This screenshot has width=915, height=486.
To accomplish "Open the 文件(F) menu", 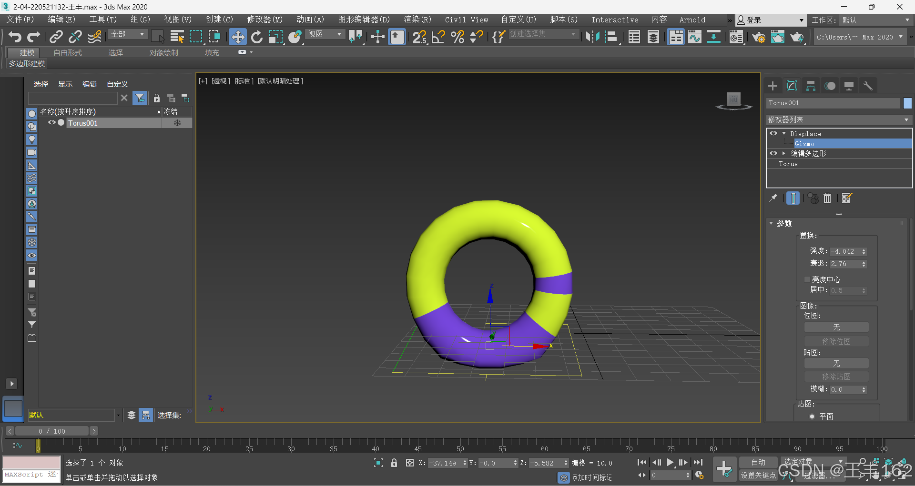I will coord(20,20).
